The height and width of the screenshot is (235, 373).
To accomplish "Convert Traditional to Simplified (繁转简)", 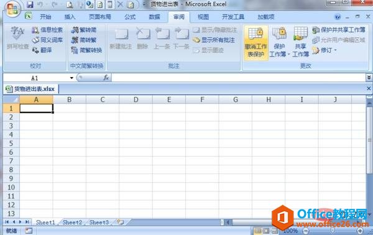I will (x=84, y=30).
